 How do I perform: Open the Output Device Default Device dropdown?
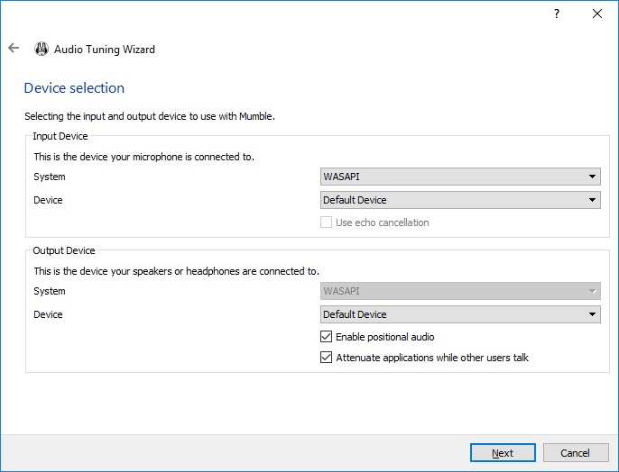460,314
